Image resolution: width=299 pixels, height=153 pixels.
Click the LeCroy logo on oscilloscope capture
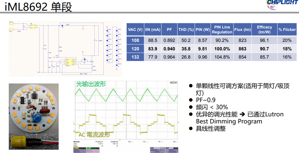(x=173, y=82)
